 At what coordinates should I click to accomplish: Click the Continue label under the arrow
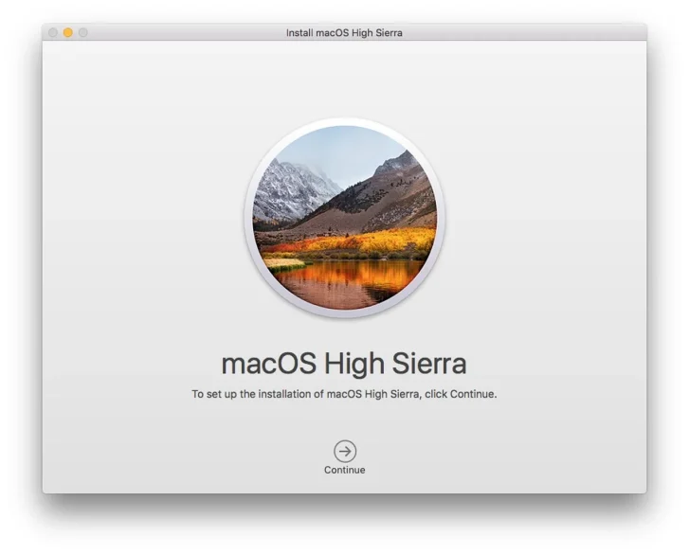click(345, 470)
